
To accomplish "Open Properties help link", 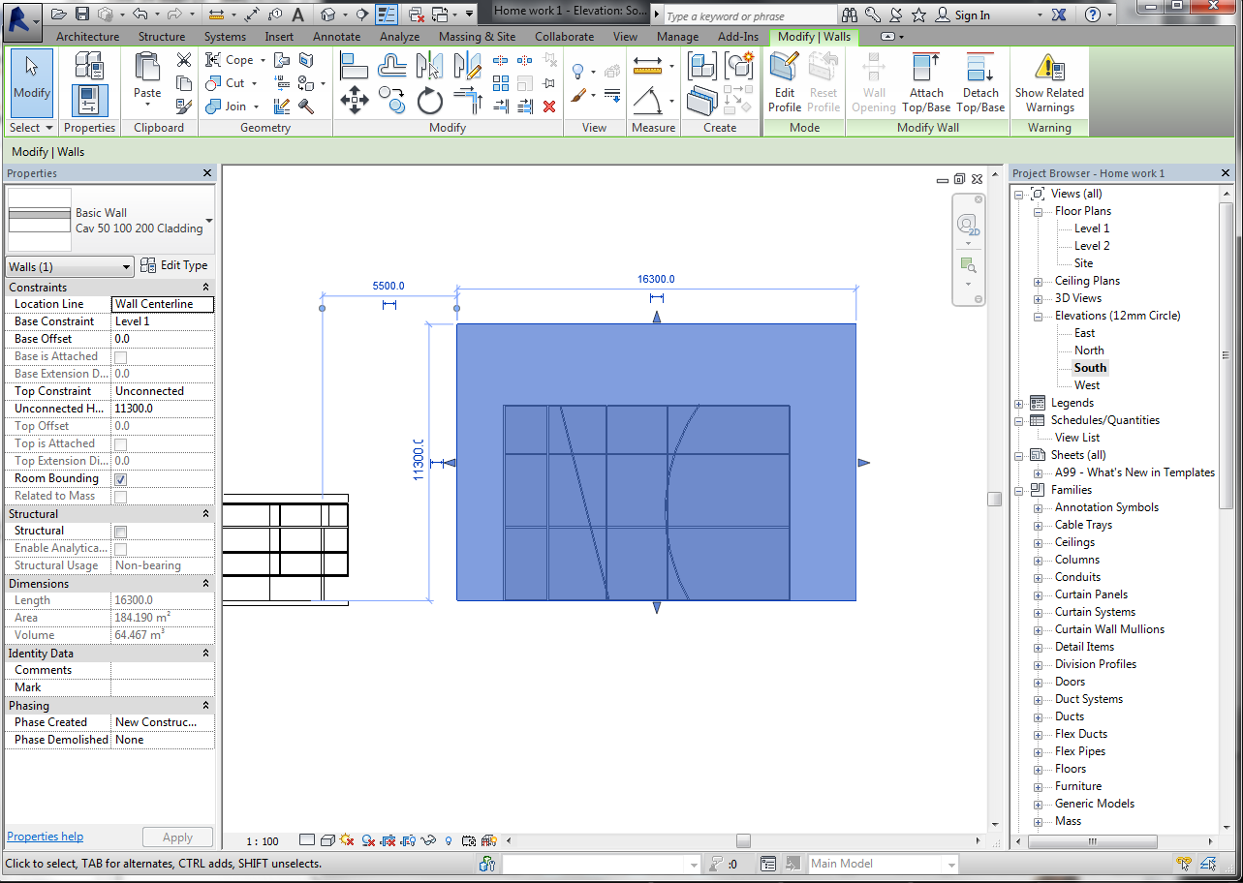I will pyautogui.click(x=45, y=836).
